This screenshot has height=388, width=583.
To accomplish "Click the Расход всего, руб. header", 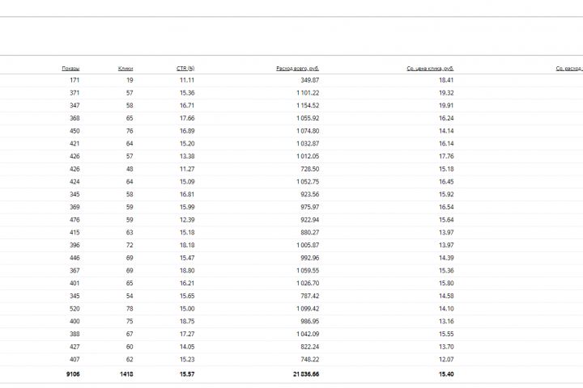I will click(297, 68).
